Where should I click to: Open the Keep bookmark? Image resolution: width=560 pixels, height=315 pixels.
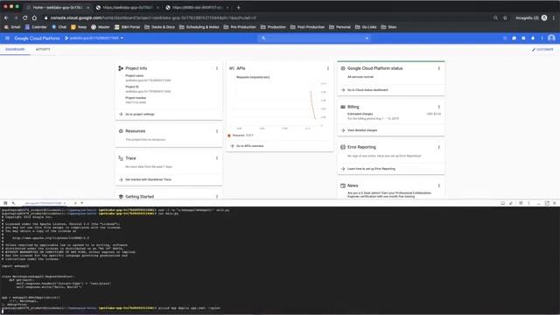click(79, 27)
